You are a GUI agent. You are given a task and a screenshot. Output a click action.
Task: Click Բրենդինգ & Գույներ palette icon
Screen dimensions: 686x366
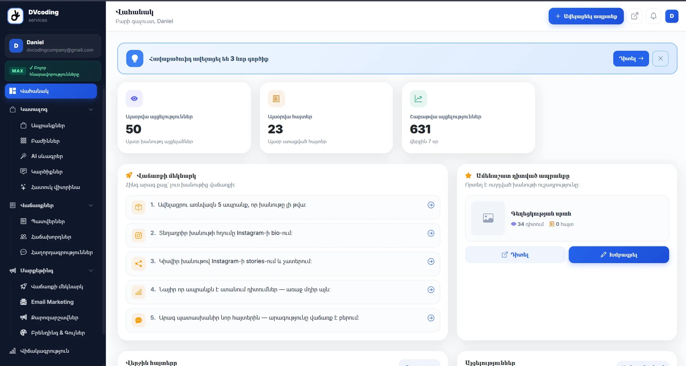coord(23,333)
